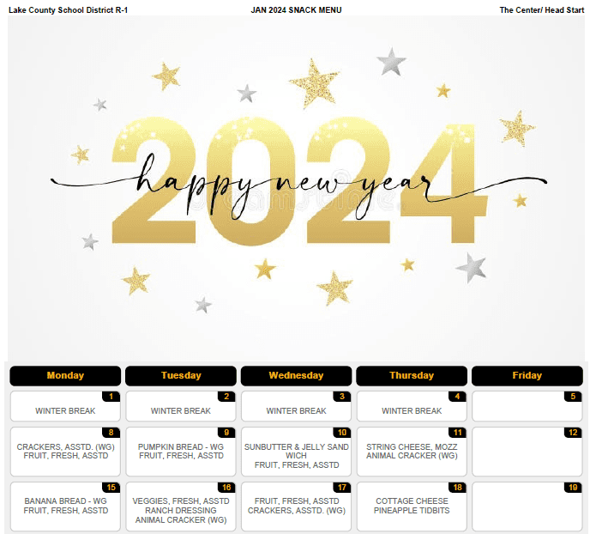Click 'FRUIT, FRESH, ASSTD' on day 8
Screen dimensions: 590x534
point(66,456)
